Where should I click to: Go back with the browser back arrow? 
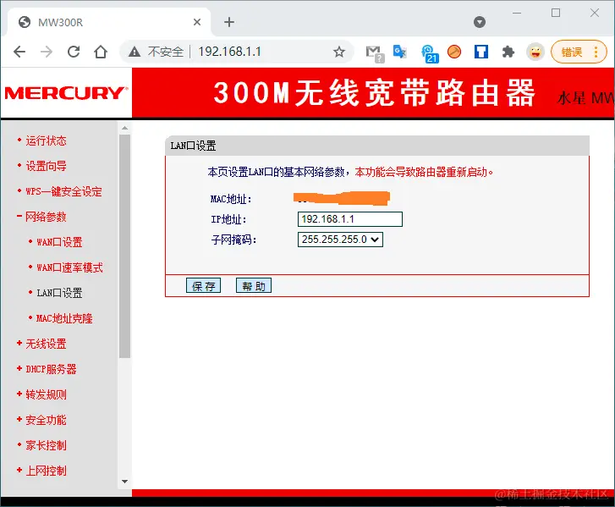(x=19, y=52)
